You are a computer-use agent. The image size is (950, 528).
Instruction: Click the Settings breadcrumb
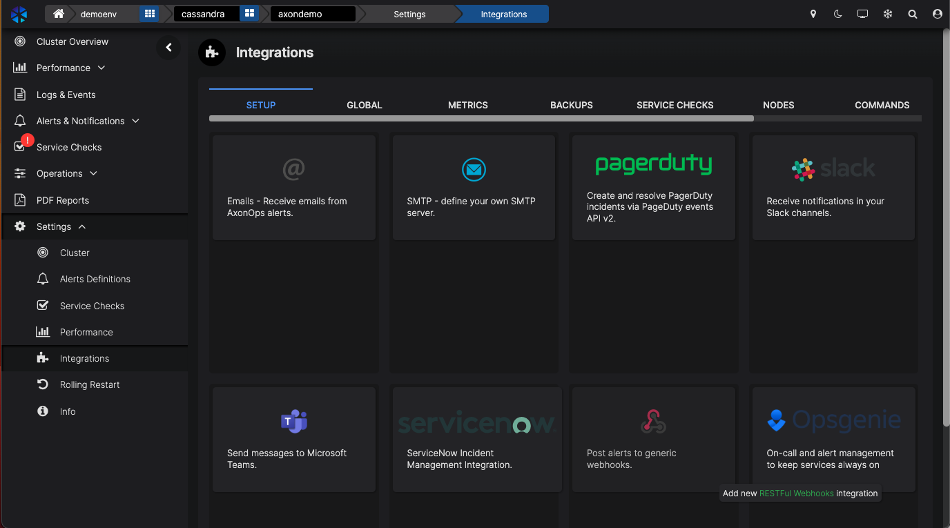(x=409, y=14)
